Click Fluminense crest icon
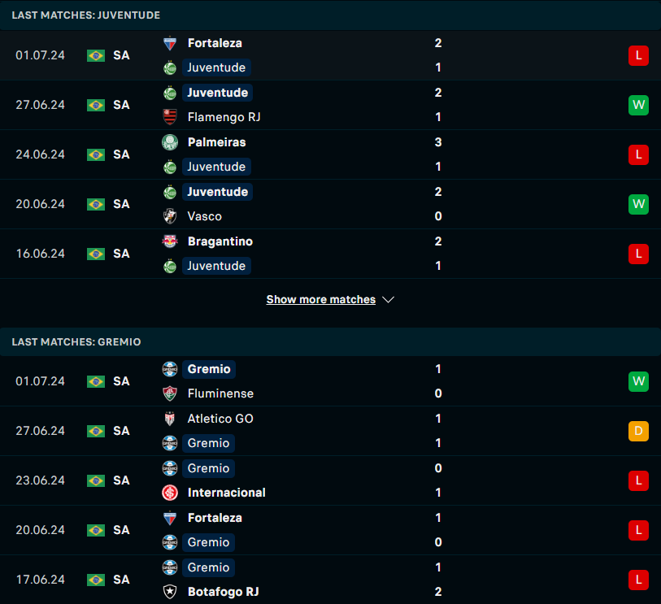Screen dimensions: 661x604 click(170, 393)
